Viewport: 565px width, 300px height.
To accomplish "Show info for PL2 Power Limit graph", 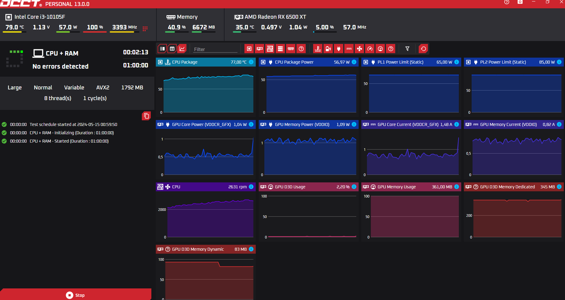I will tap(559, 62).
